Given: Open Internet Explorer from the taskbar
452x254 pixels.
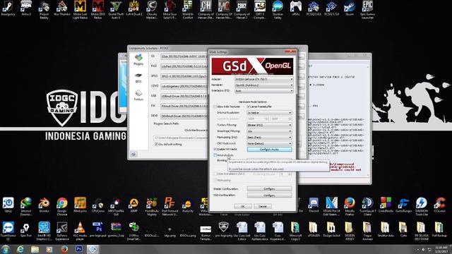Looking at the screenshot, I should (20, 249).
